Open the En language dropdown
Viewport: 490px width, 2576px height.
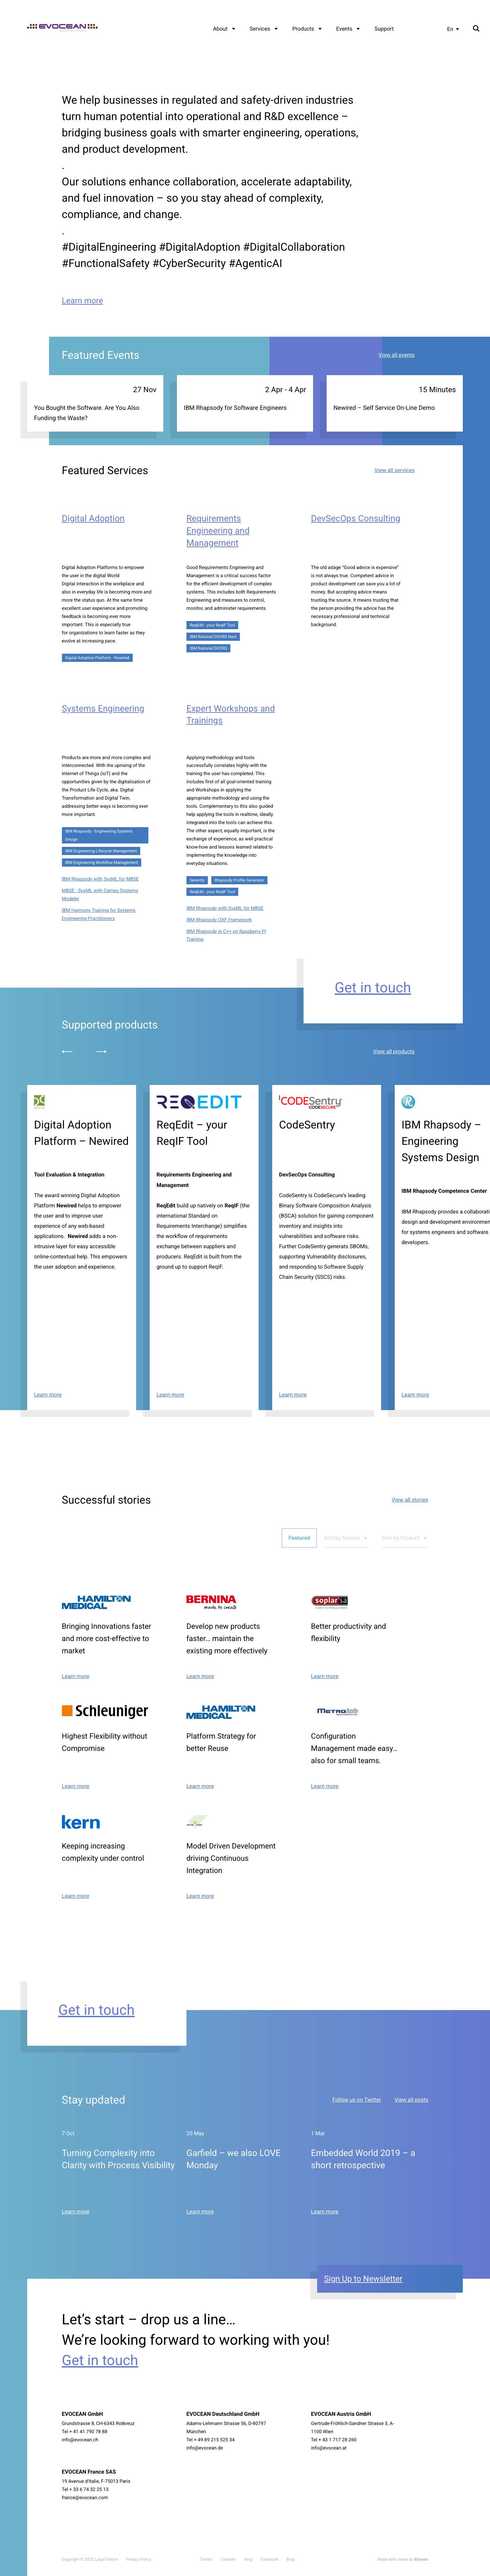453,29
